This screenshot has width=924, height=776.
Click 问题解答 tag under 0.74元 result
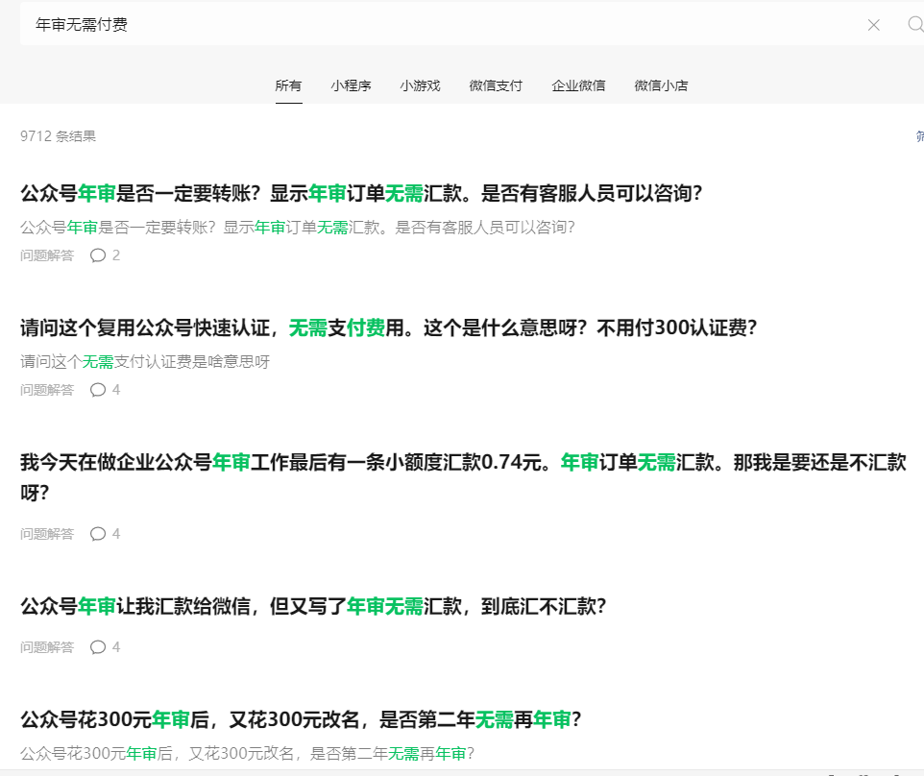pyautogui.click(x=47, y=534)
